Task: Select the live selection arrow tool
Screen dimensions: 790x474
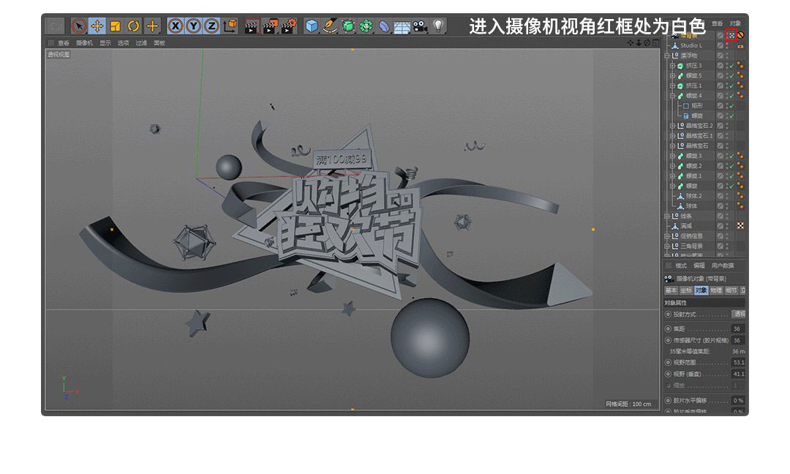Action: point(78,26)
